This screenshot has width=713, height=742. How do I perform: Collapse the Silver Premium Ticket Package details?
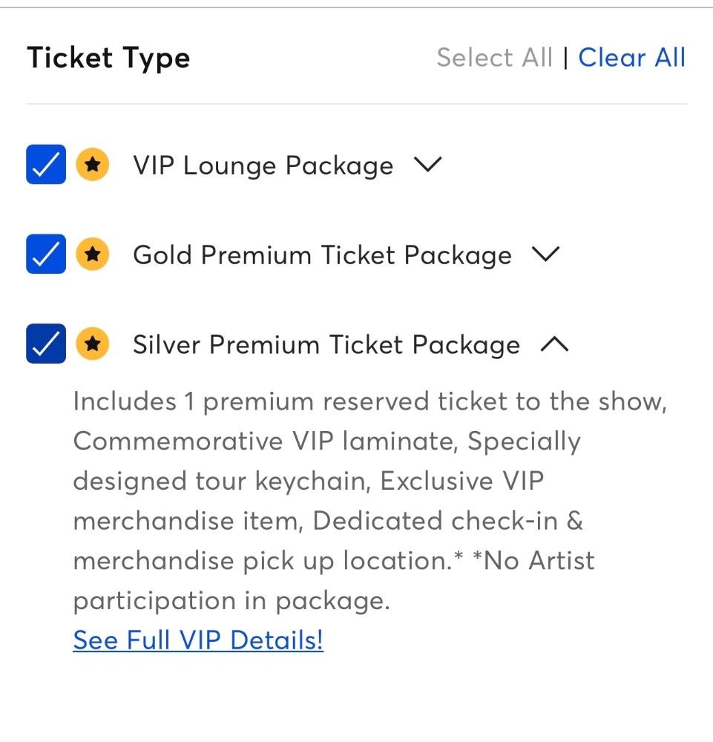pos(554,344)
